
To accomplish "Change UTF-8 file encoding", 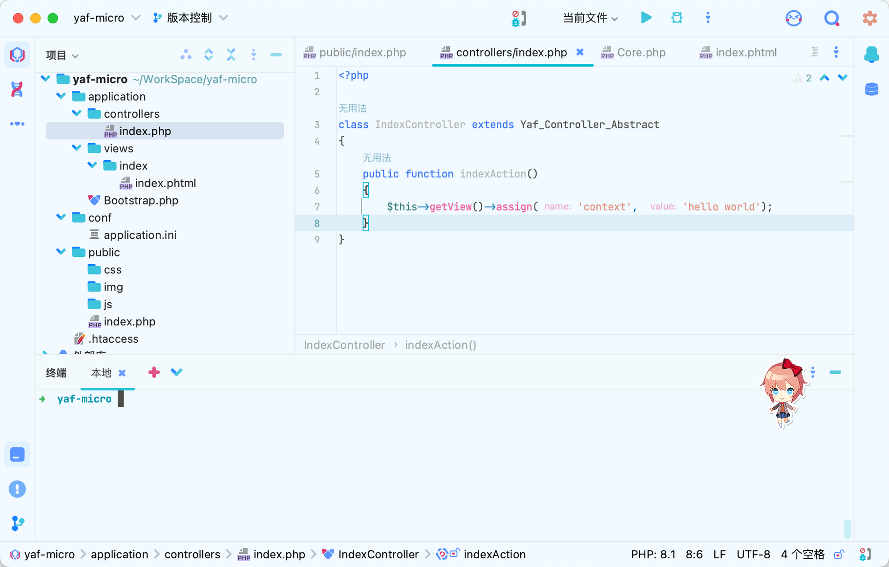I will (753, 554).
